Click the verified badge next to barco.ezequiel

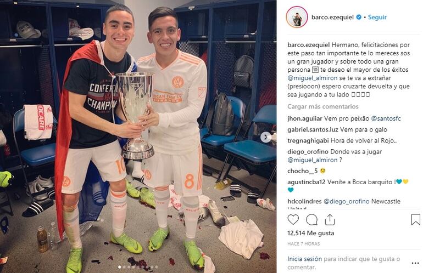pos(359,17)
